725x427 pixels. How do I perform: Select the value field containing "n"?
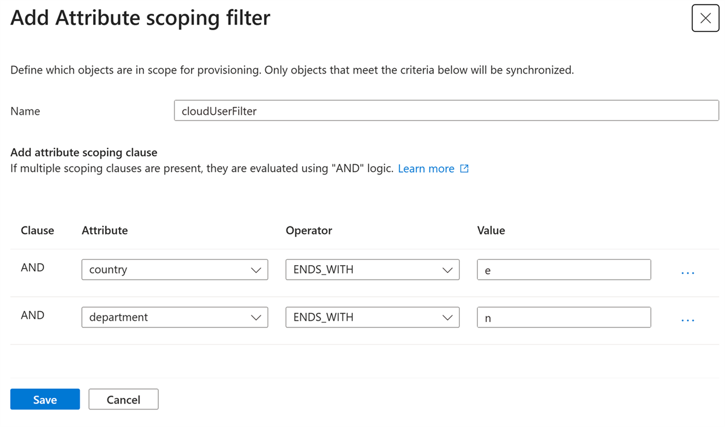point(564,317)
